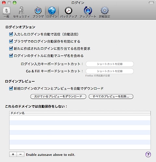This screenshot has height=162, width=156.
Task: Select the first empty row in domain list
Action: pos(80,118)
